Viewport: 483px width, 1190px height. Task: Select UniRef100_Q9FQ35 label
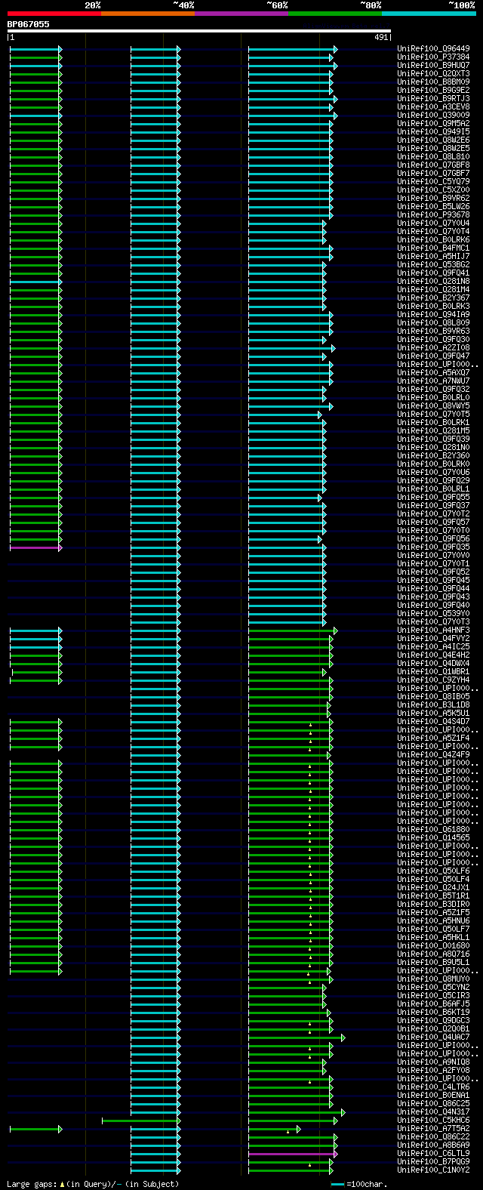tap(433, 547)
